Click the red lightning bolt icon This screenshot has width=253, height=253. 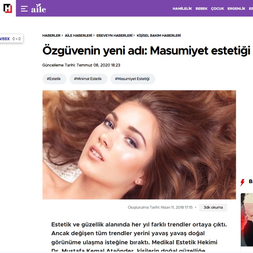point(242,182)
